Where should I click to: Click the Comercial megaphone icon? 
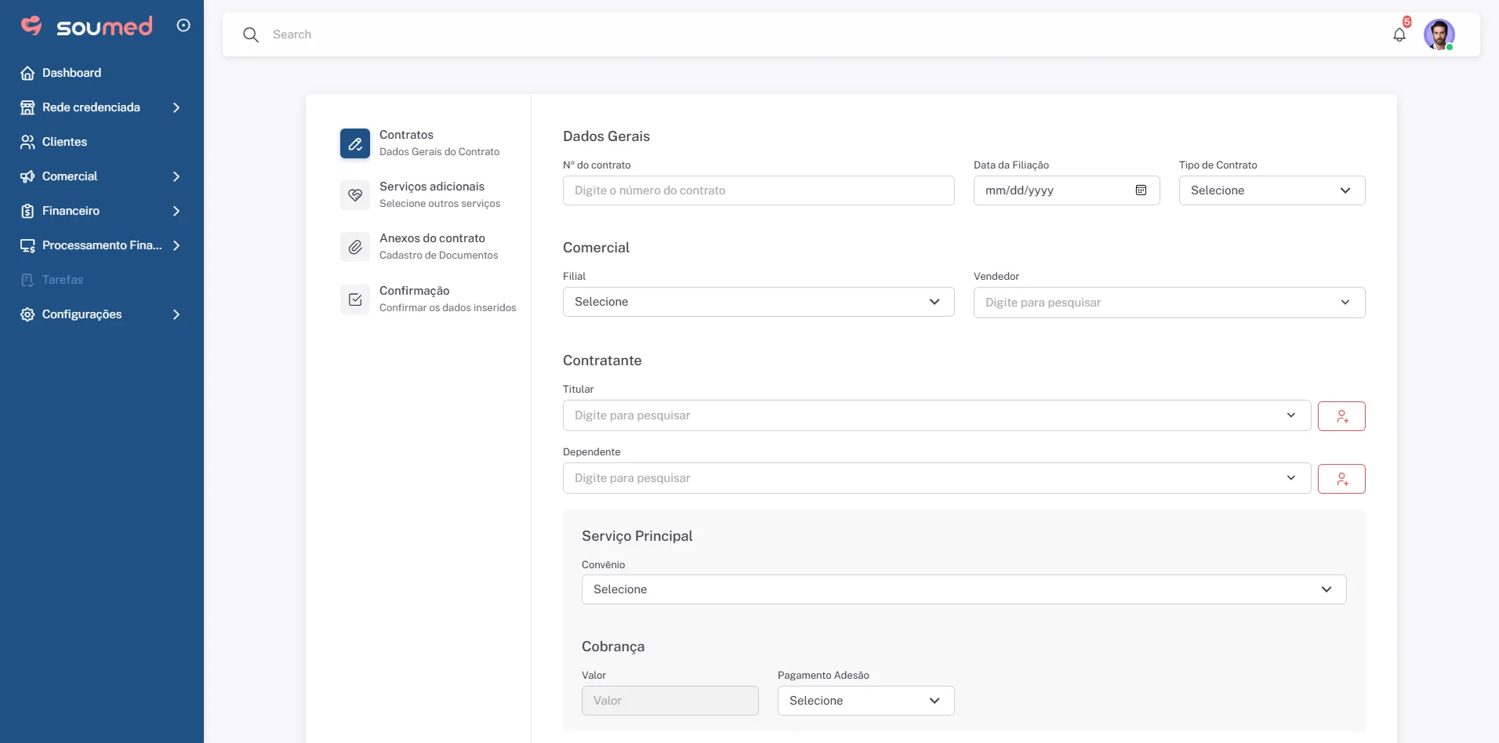click(x=27, y=176)
